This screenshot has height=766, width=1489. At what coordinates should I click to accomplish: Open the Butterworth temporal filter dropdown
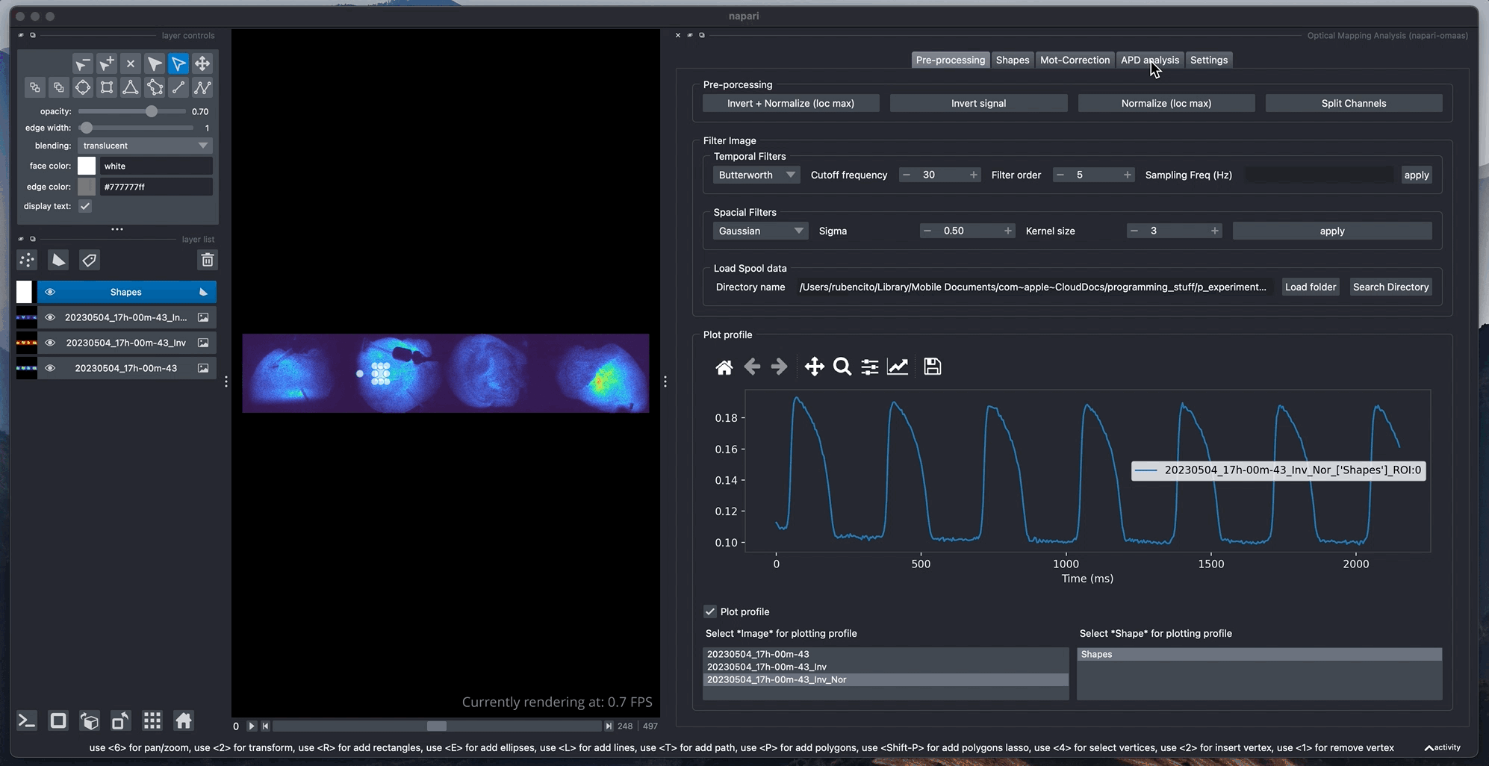(x=756, y=175)
